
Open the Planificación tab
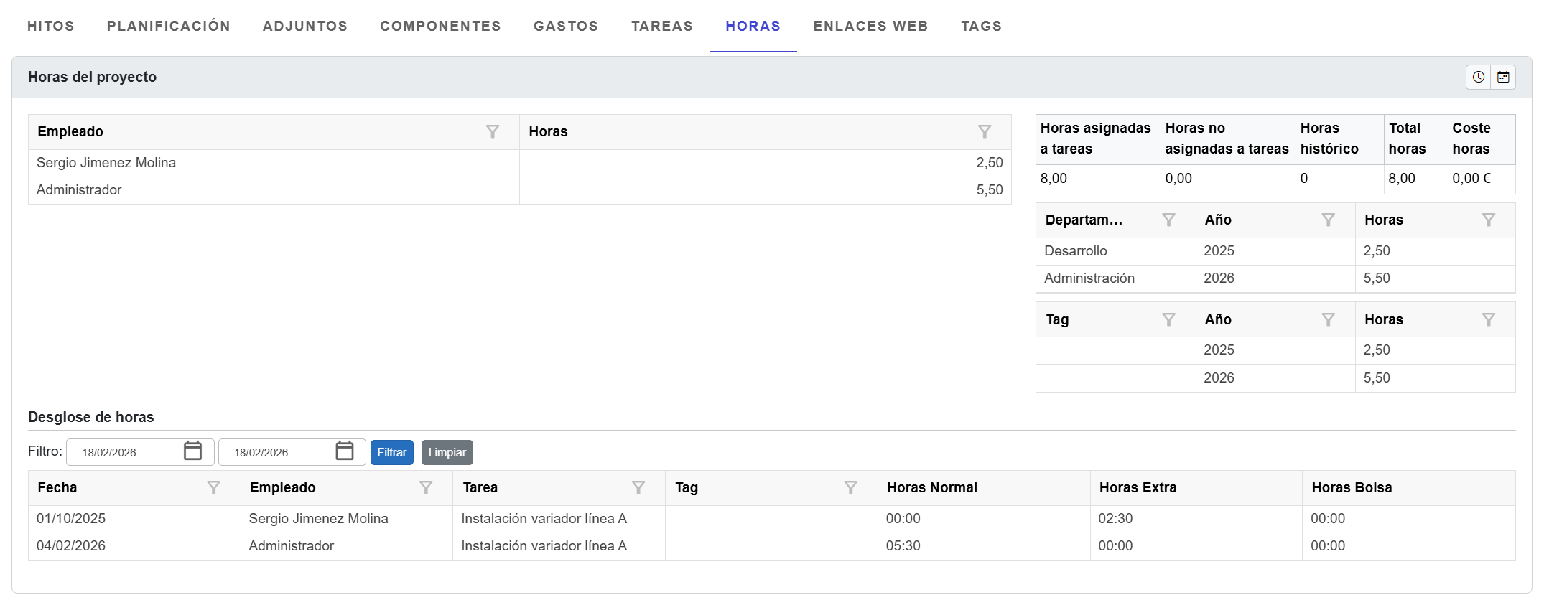168,27
